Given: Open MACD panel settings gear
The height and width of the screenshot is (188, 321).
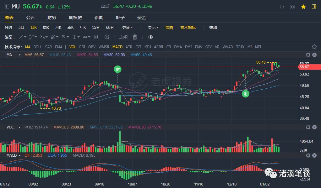Looking at the screenshot, I should pos(308,155).
